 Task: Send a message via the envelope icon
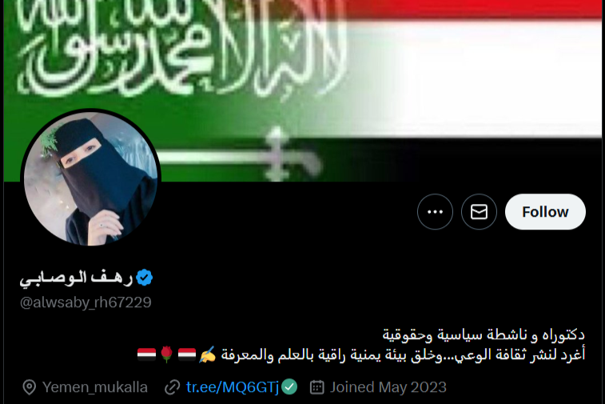coord(479,212)
